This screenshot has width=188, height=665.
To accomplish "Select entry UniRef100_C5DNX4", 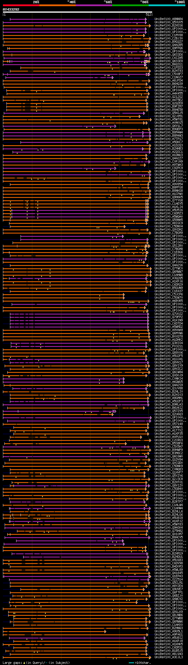I will [169, 226].
